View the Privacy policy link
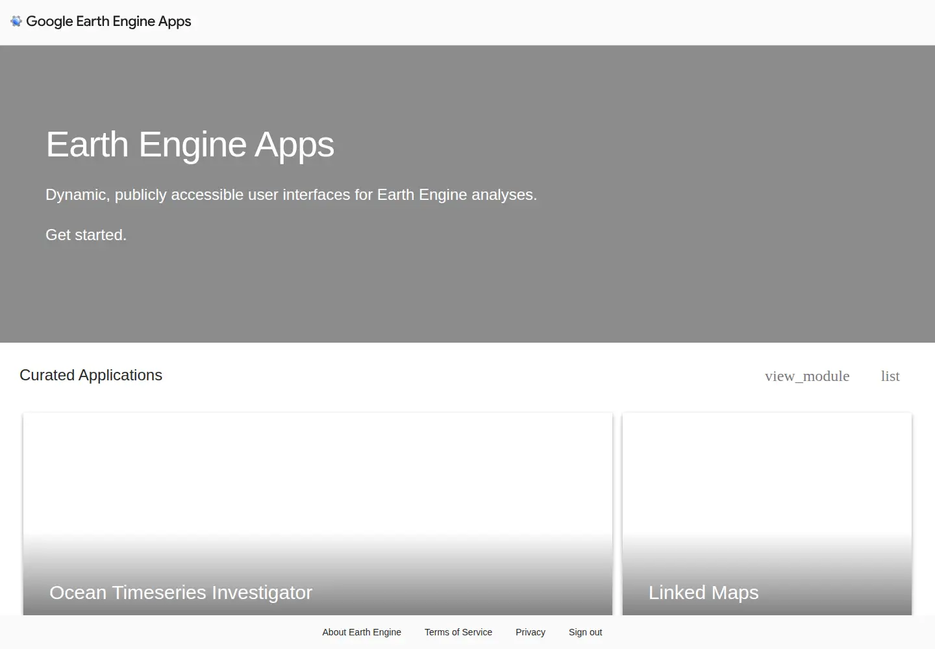 click(x=530, y=632)
